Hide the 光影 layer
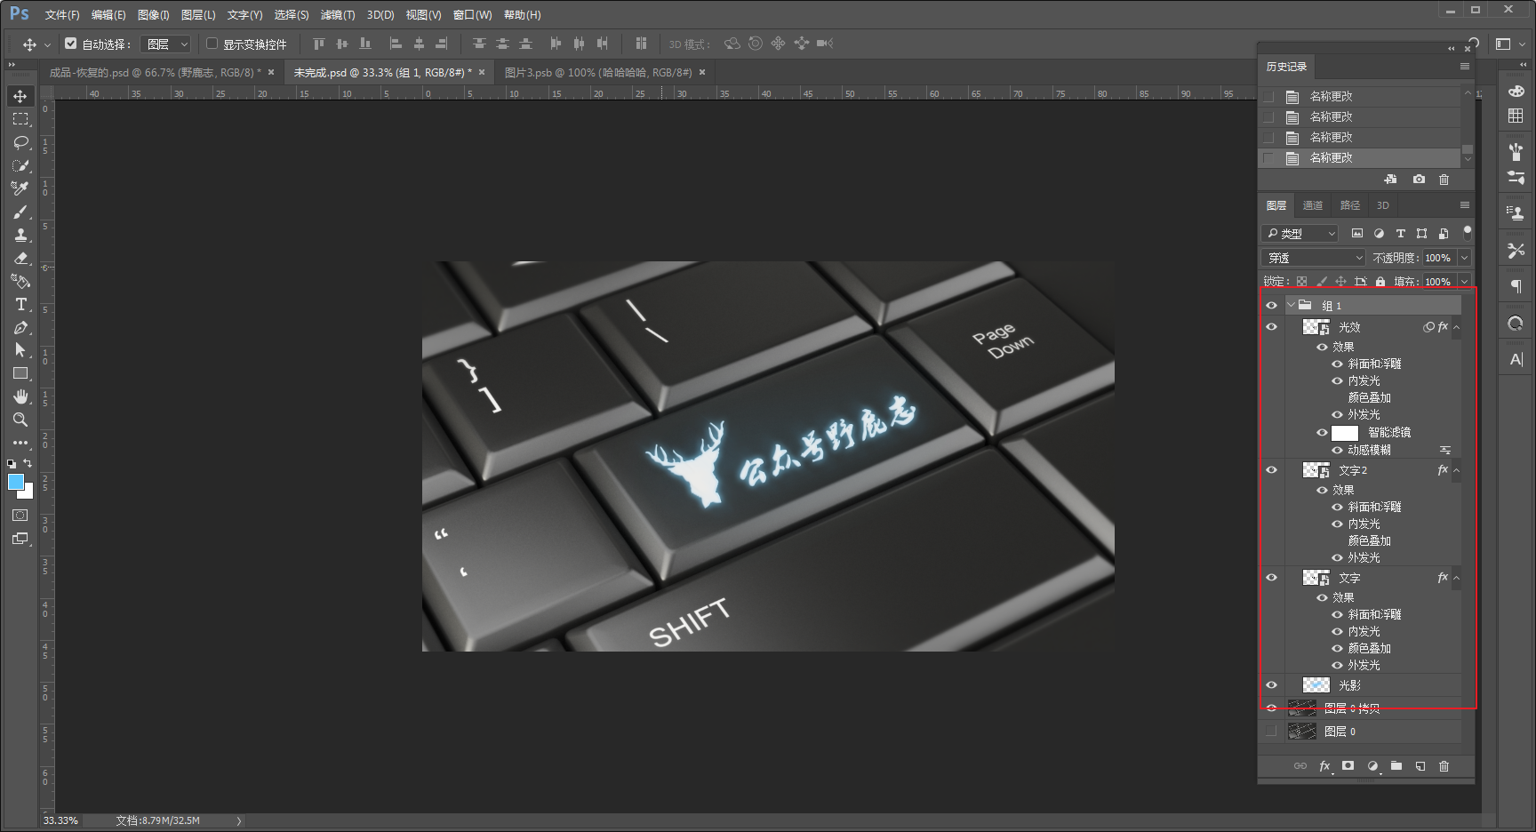 click(1271, 685)
